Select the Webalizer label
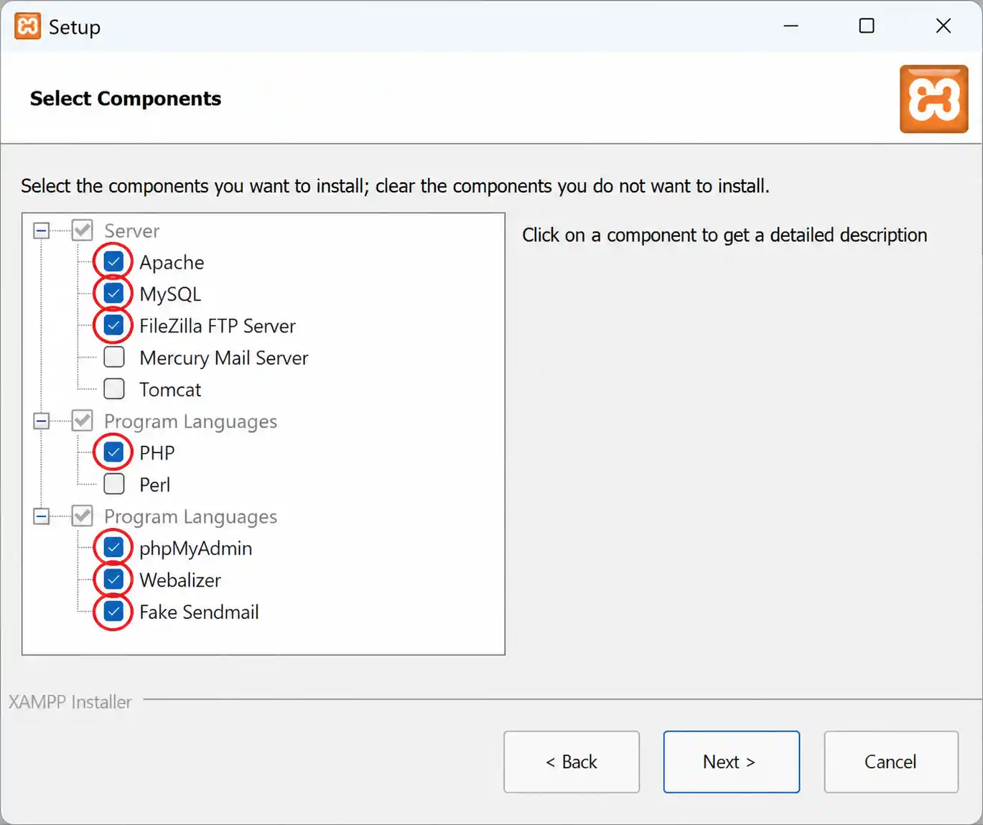This screenshot has height=825, width=983. pyautogui.click(x=180, y=580)
